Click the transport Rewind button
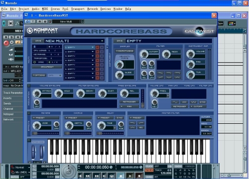The width and height of the screenshot is (249, 179). tap(88, 176)
